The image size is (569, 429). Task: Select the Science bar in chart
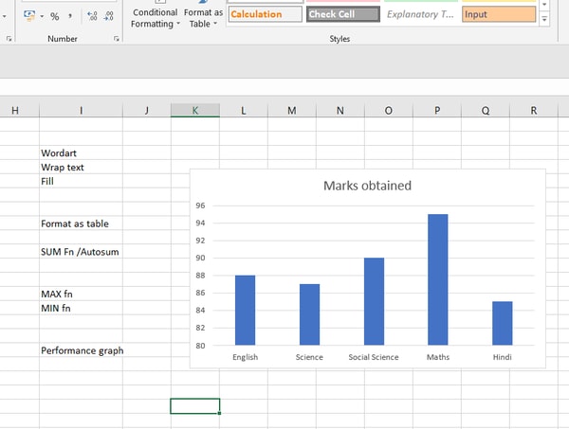(x=309, y=314)
